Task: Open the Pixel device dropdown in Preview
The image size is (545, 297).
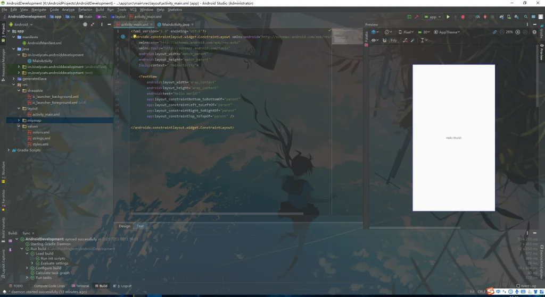Action: (406, 32)
